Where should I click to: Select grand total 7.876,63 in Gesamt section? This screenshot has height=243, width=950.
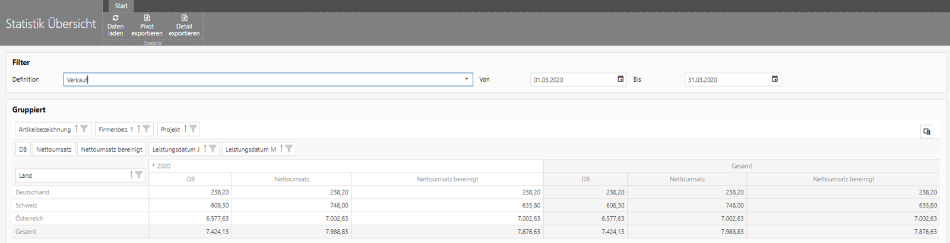(x=843, y=231)
